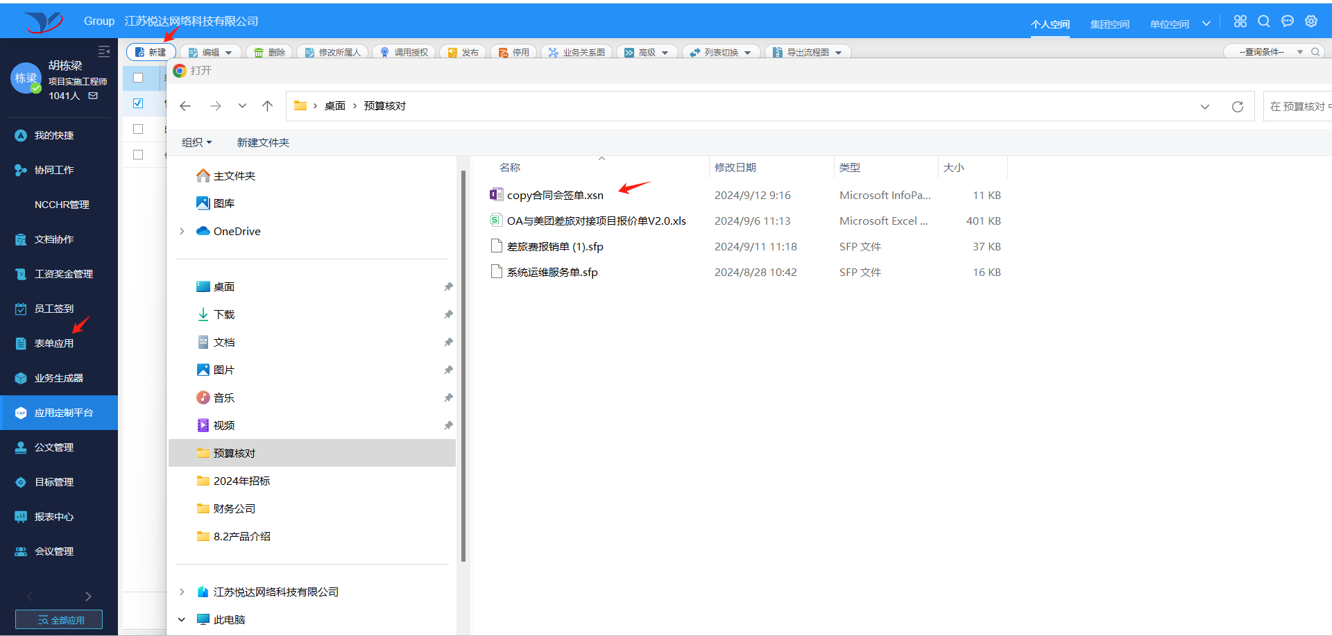Collapse the sidebar with the menu fold icon
Viewport: 1332px width, 636px height.
(x=104, y=51)
